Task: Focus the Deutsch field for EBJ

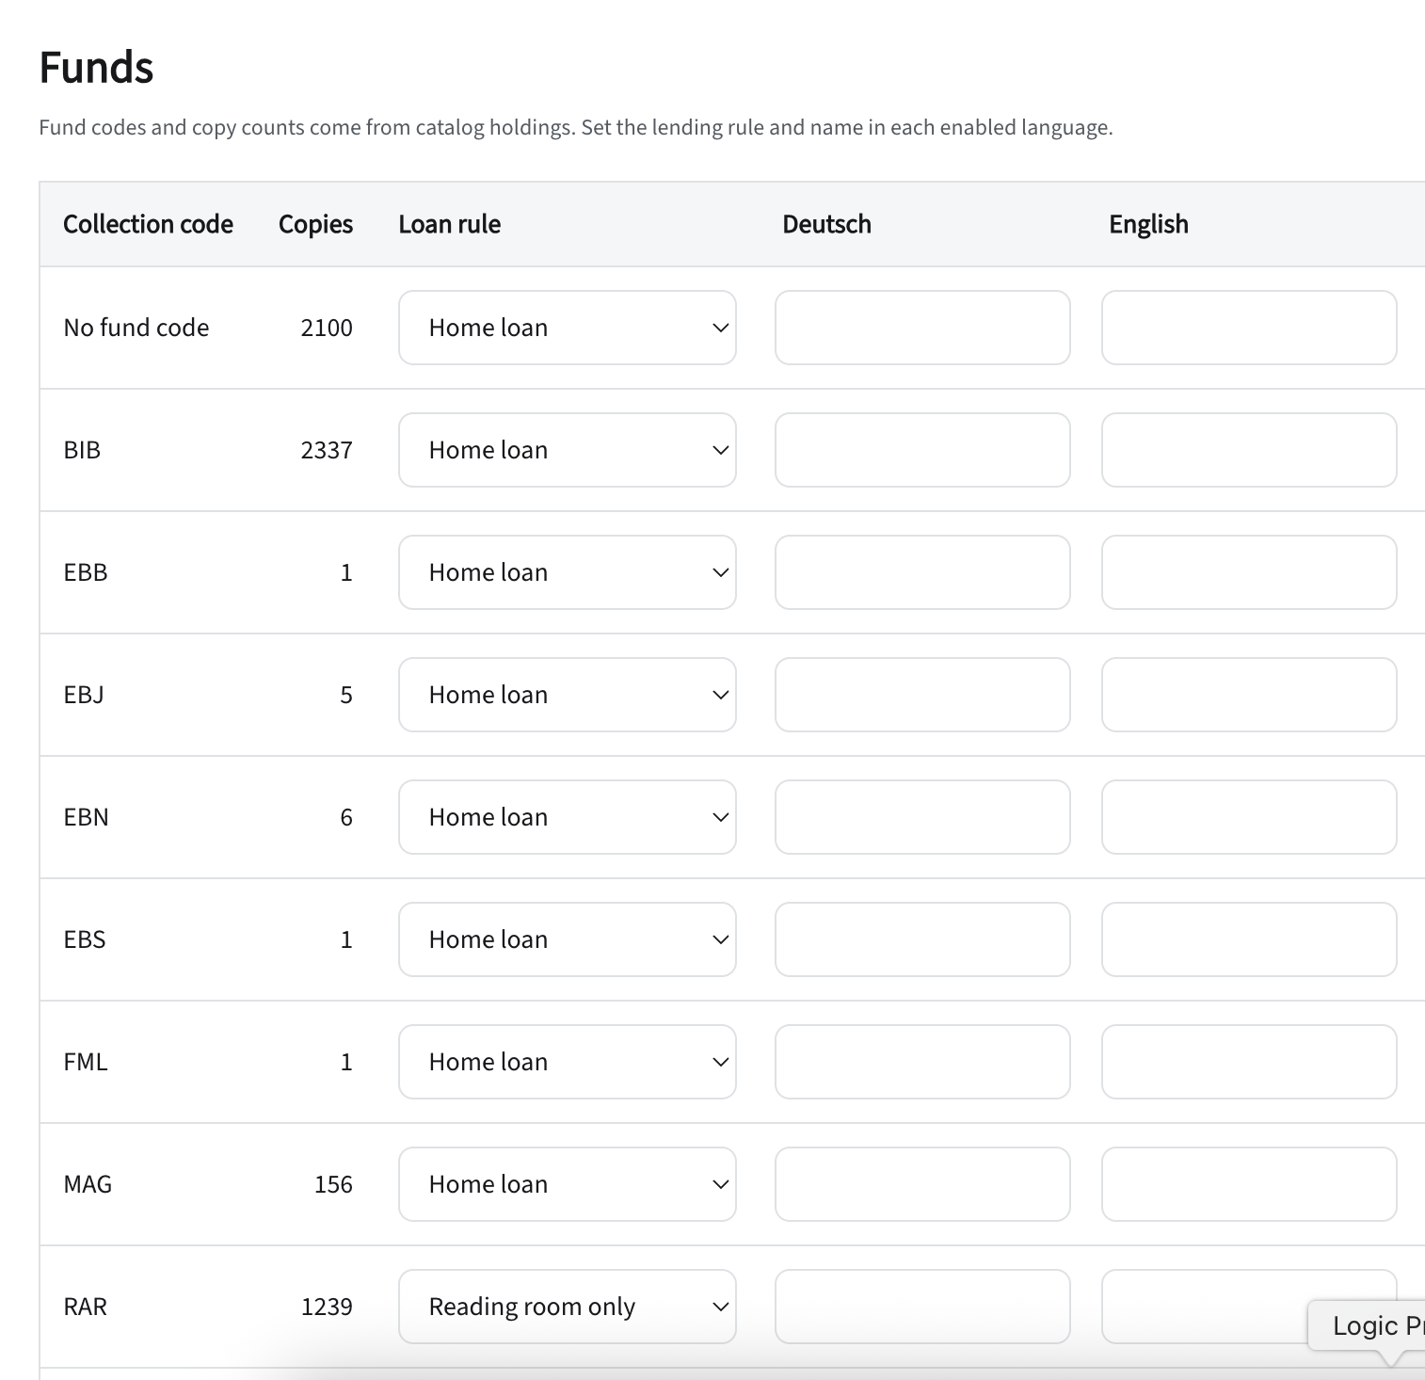Action: (x=922, y=695)
